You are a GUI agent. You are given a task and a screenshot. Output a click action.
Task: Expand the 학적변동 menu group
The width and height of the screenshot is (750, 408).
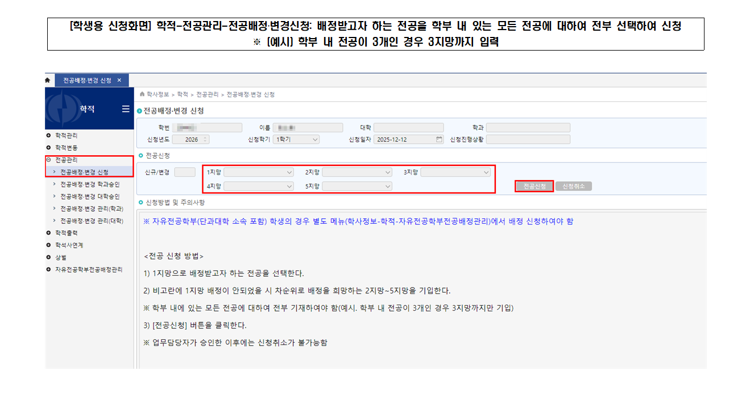click(49, 148)
